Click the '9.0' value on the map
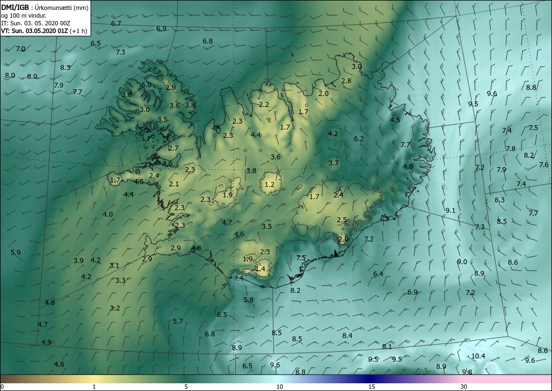Image resolution: width=552 pixels, height=391 pixels. tap(462, 262)
